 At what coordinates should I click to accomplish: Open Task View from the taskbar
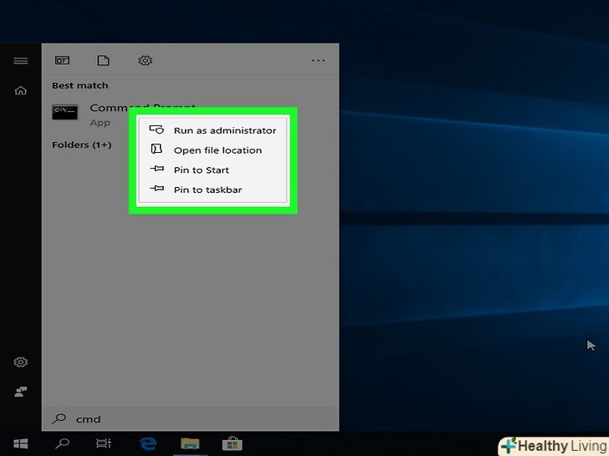pyautogui.click(x=103, y=443)
